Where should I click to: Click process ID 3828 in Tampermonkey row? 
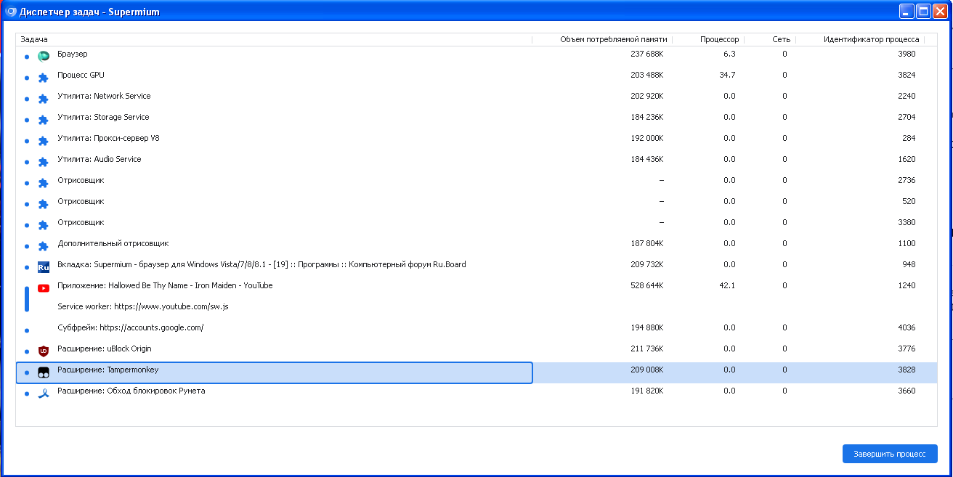[x=907, y=370]
